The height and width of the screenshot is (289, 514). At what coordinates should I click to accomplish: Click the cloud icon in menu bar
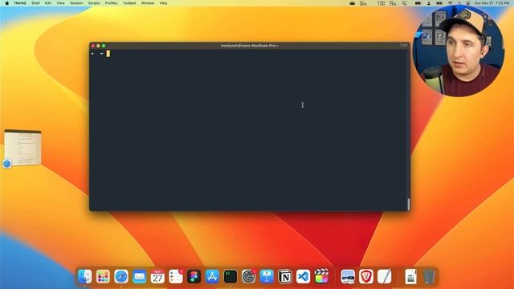pyautogui.click(x=353, y=3)
